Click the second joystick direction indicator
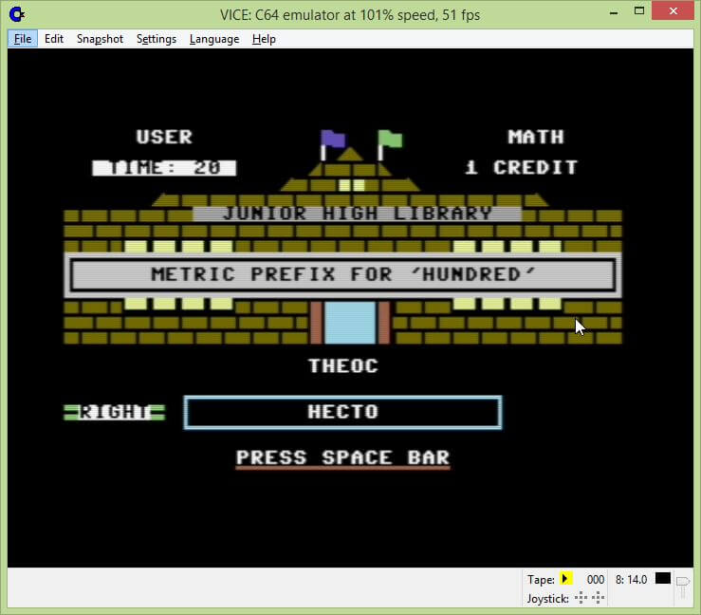 tap(599, 598)
